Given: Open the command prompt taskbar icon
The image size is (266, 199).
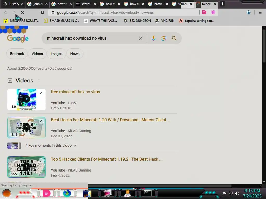Looking at the screenshot, I should (148, 193).
